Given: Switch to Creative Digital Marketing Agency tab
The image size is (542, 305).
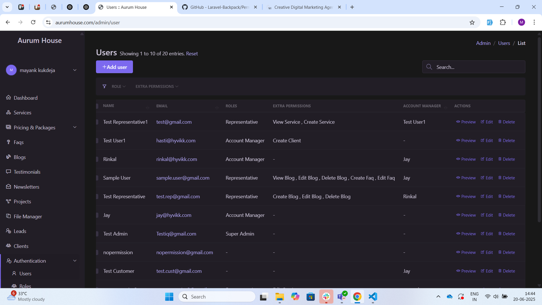Looking at the screenshot, I should click(304, 7).
